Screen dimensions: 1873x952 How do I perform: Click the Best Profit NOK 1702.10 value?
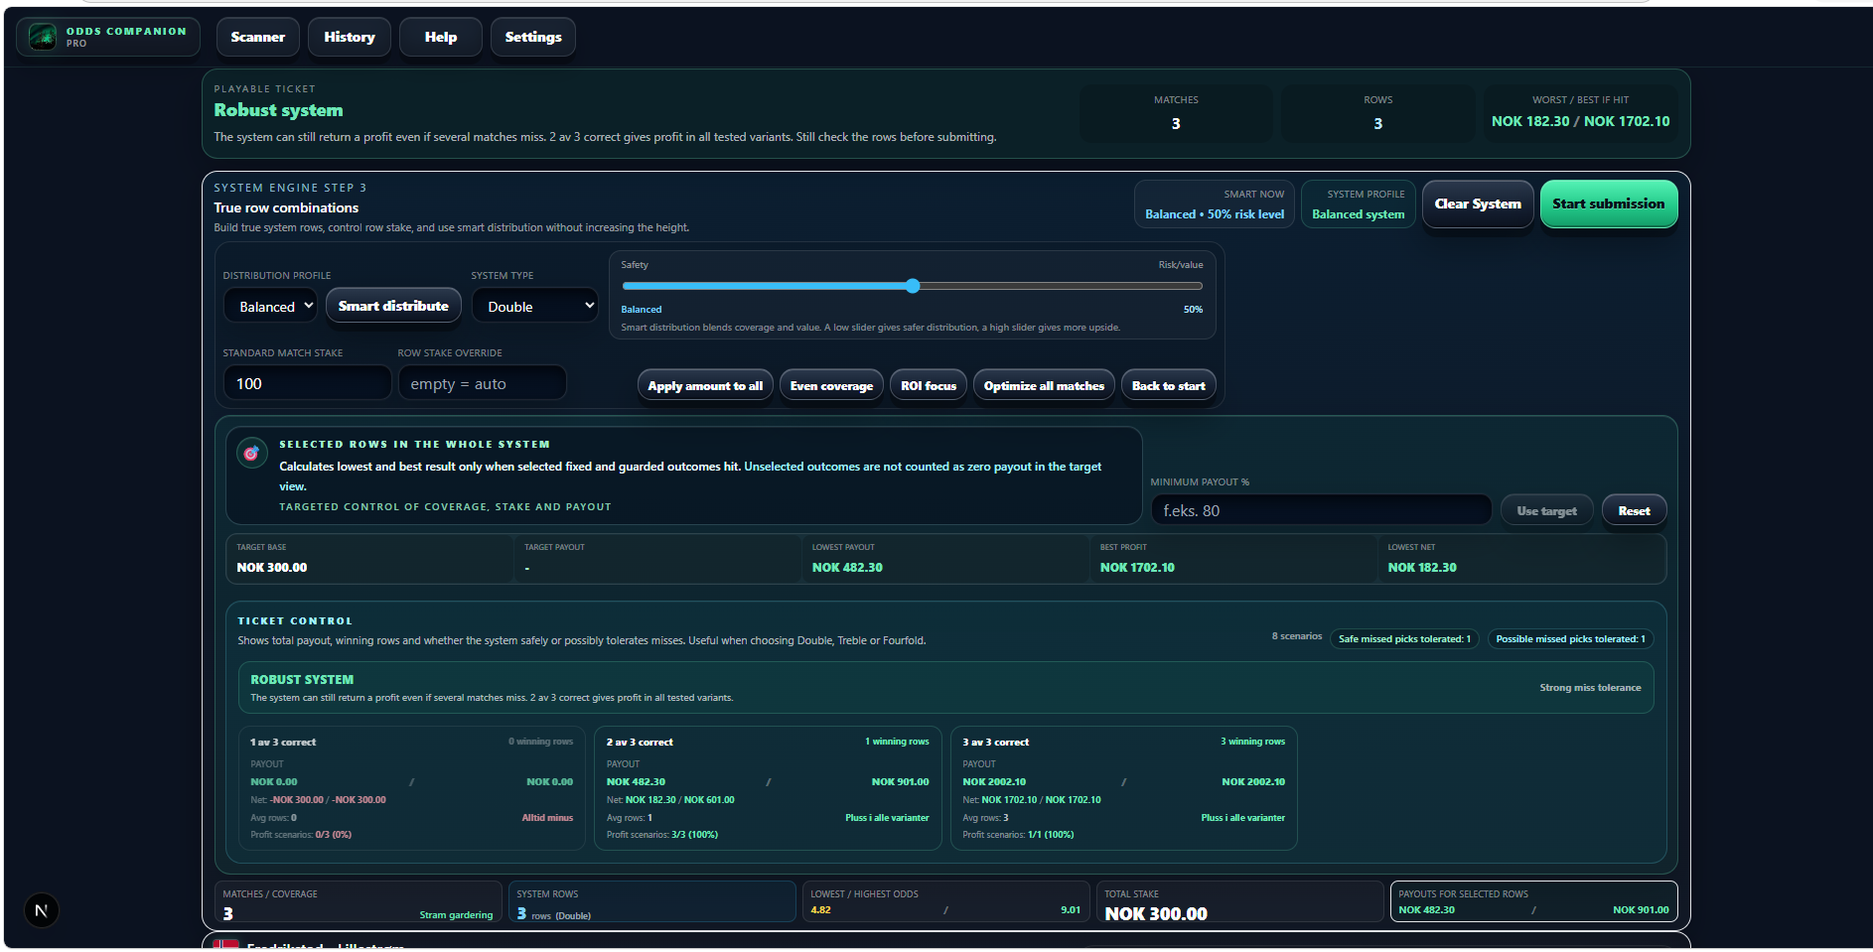click(1137, 568)
